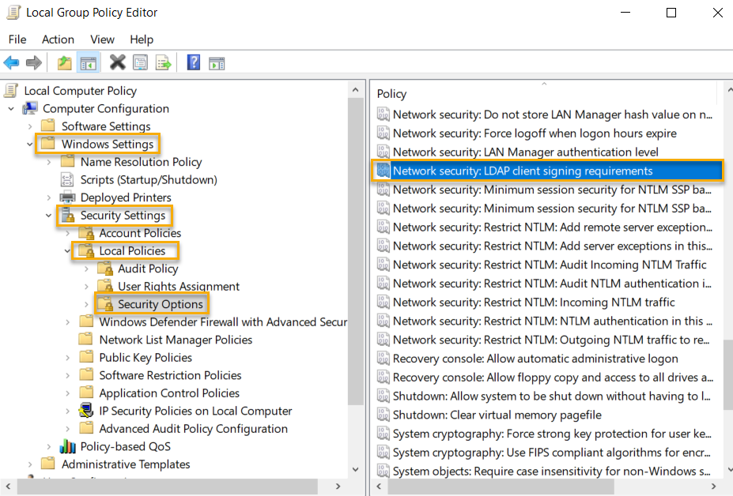Open the View menu
This screenshot has width=733, height=496.
[102, 39]
